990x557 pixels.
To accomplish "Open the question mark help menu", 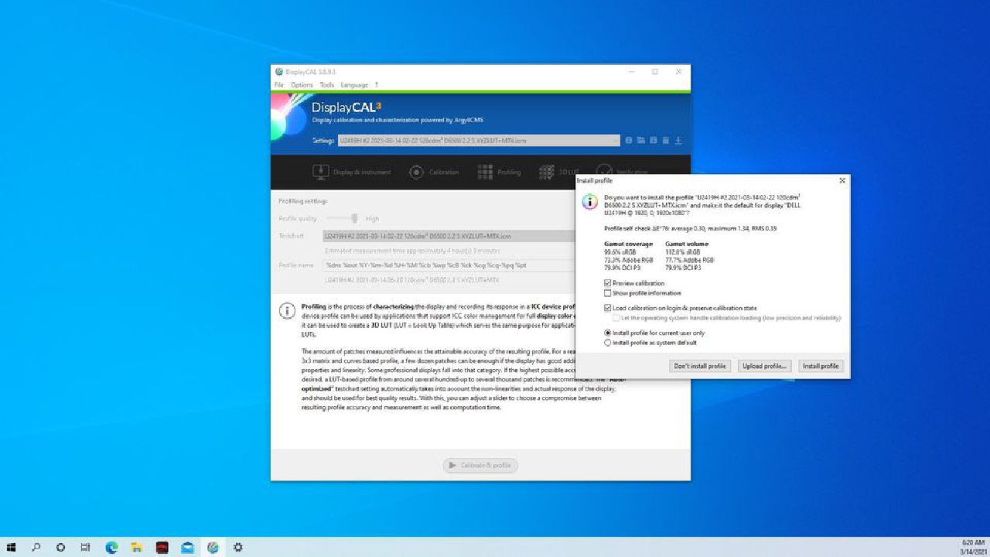I will point(377,85).
